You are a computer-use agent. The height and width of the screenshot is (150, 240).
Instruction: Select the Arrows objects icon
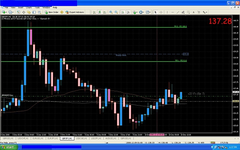click(204, 12)
